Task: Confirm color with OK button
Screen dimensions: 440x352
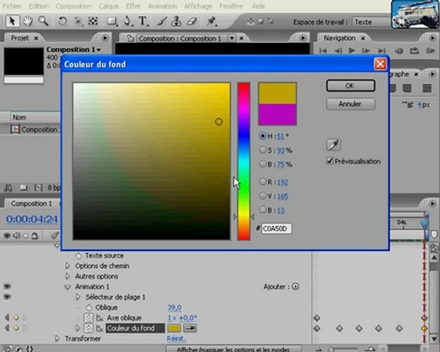Action: click(x=351, y=86)
